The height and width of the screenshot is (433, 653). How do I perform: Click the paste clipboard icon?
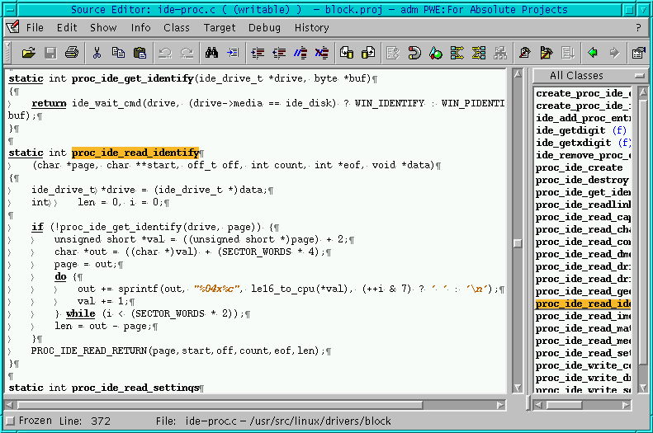tap(140, 53)
